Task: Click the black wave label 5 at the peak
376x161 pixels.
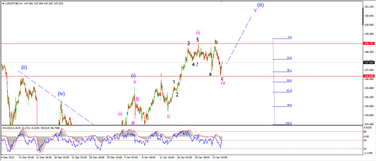Action: (x=198, y=40)
